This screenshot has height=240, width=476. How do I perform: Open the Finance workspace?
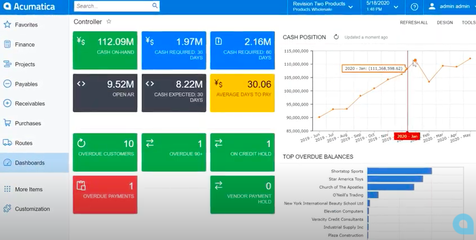click(x=25, y=45)
